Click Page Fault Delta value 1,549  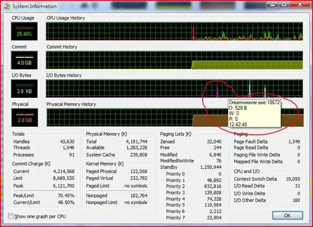click(294, 141)
